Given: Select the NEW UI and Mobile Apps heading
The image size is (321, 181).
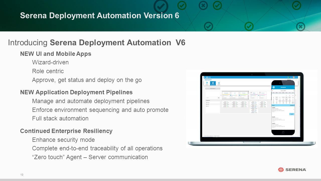Looking at the screenshot, I should 56,54.
